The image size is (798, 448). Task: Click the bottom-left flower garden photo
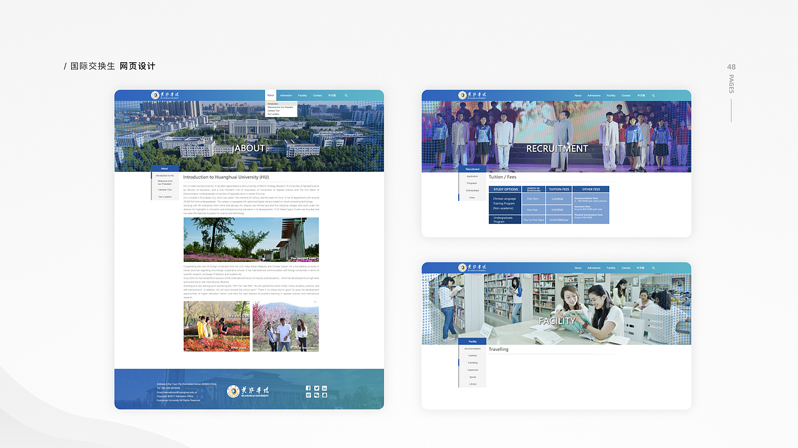[x=216, y=327]
